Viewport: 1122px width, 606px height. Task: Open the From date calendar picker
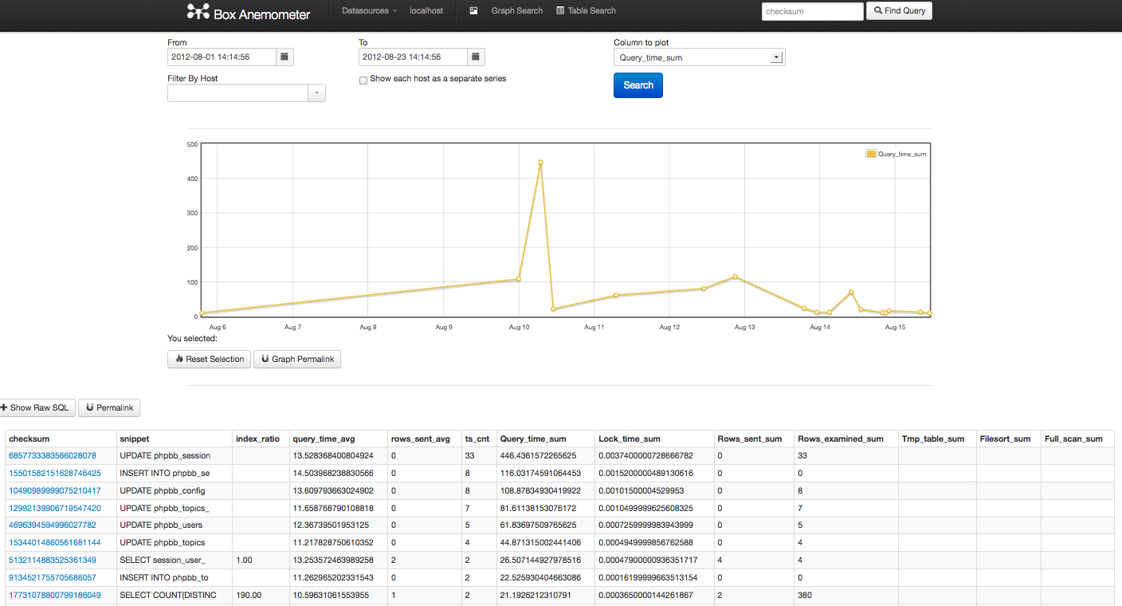click(x=284, y=57)
